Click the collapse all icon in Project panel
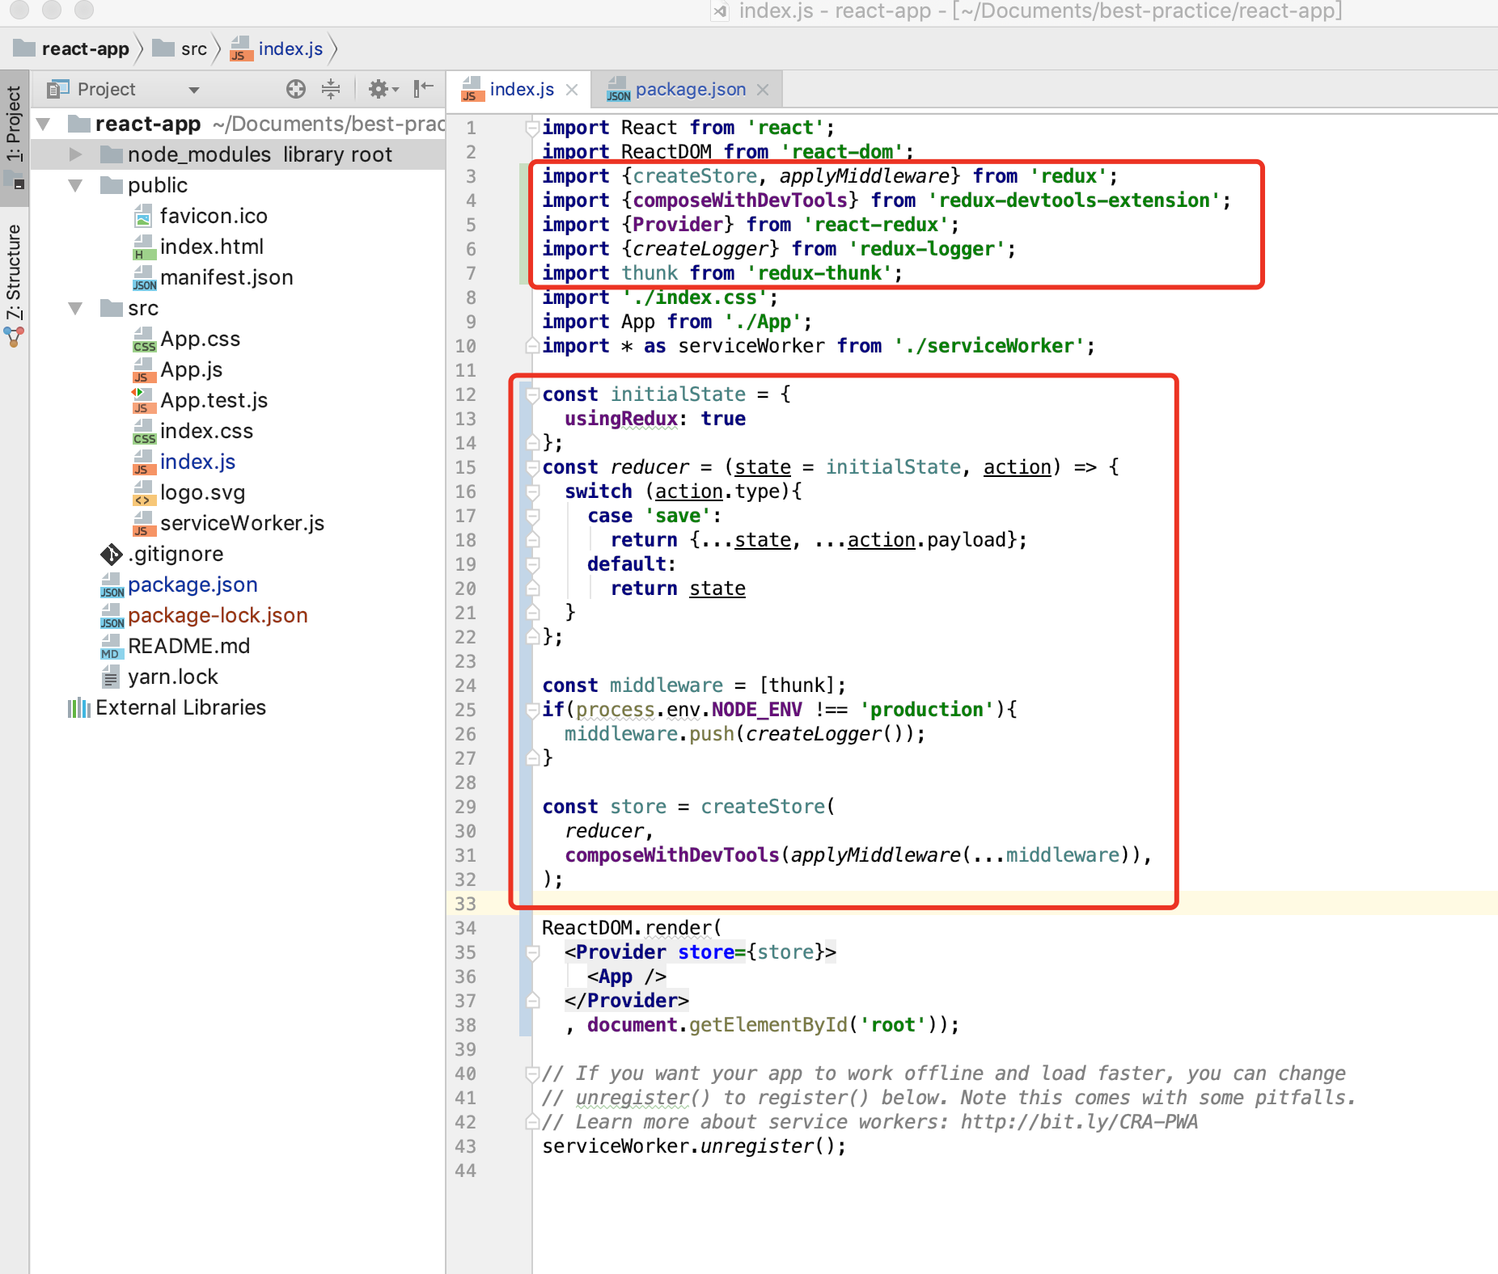1498x1274 pixels. [x=331, y=89]
